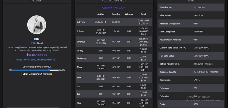Click the B0s profile avatar picture
The width and height of the screenshot is (228, 108).
(x=37, y=25)
